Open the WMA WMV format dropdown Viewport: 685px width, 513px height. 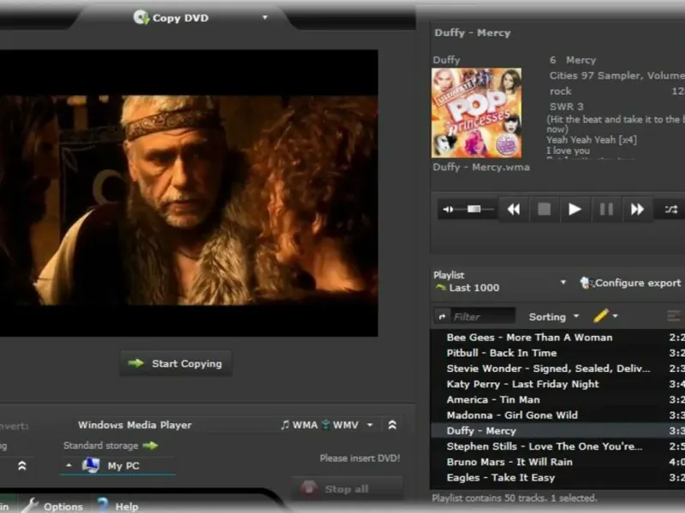370,425
